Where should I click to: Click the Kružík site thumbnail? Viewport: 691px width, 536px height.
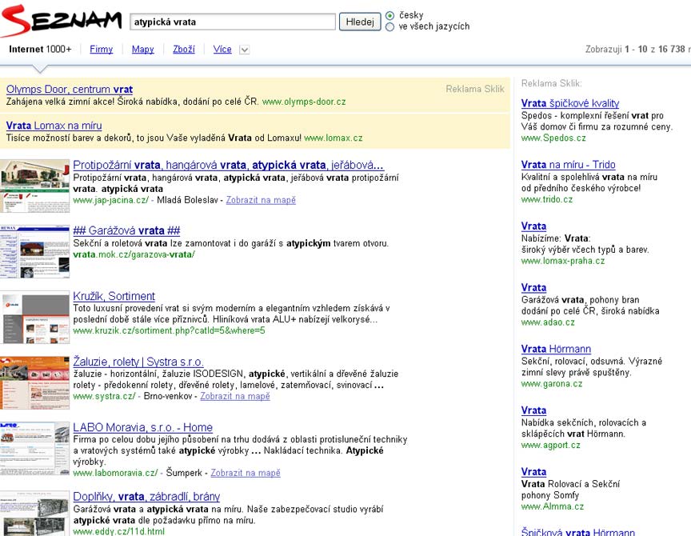tap(35, 318)
